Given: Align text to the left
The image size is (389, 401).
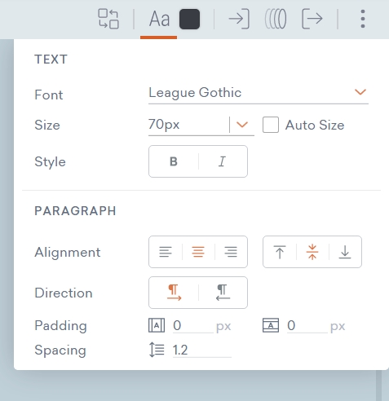Looking at the screenshot, I should 166,252.
